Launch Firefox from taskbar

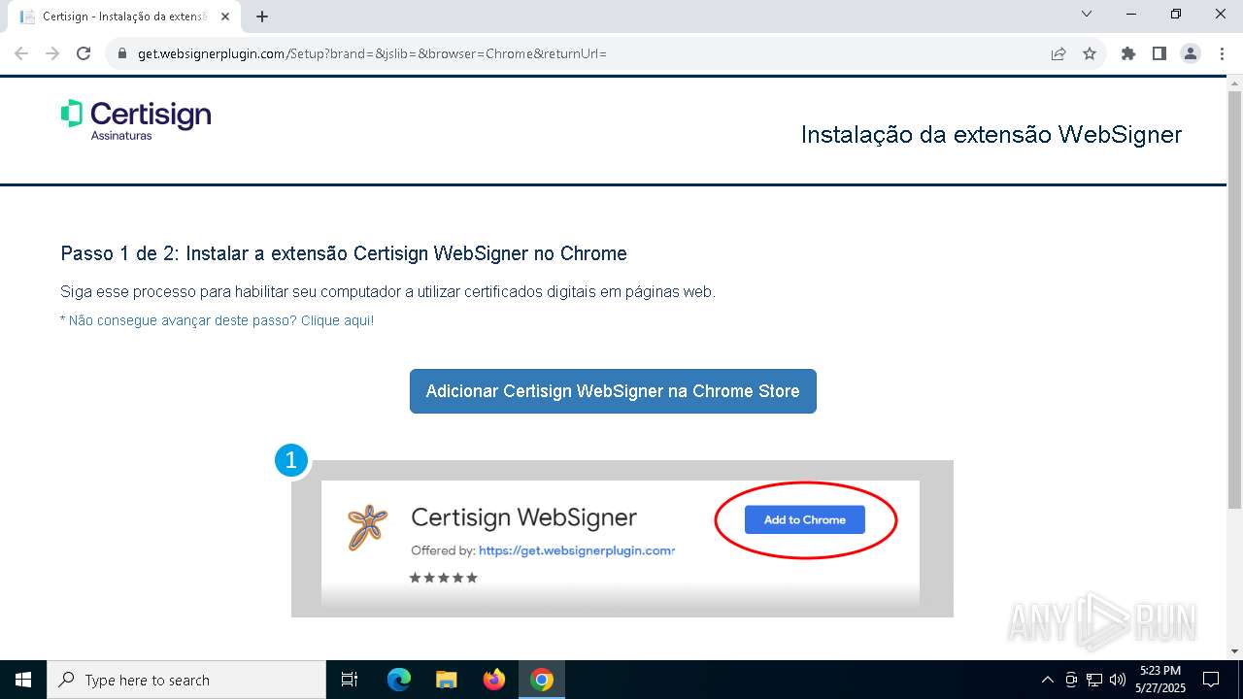pos(494,680)
